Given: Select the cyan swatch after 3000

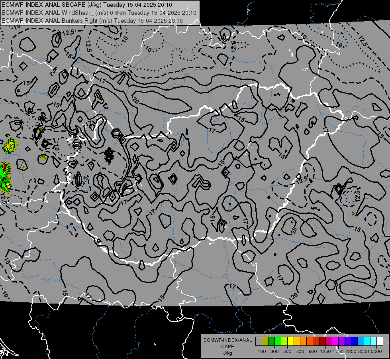Looking at the screenshot, I should (x=367, y=341).
